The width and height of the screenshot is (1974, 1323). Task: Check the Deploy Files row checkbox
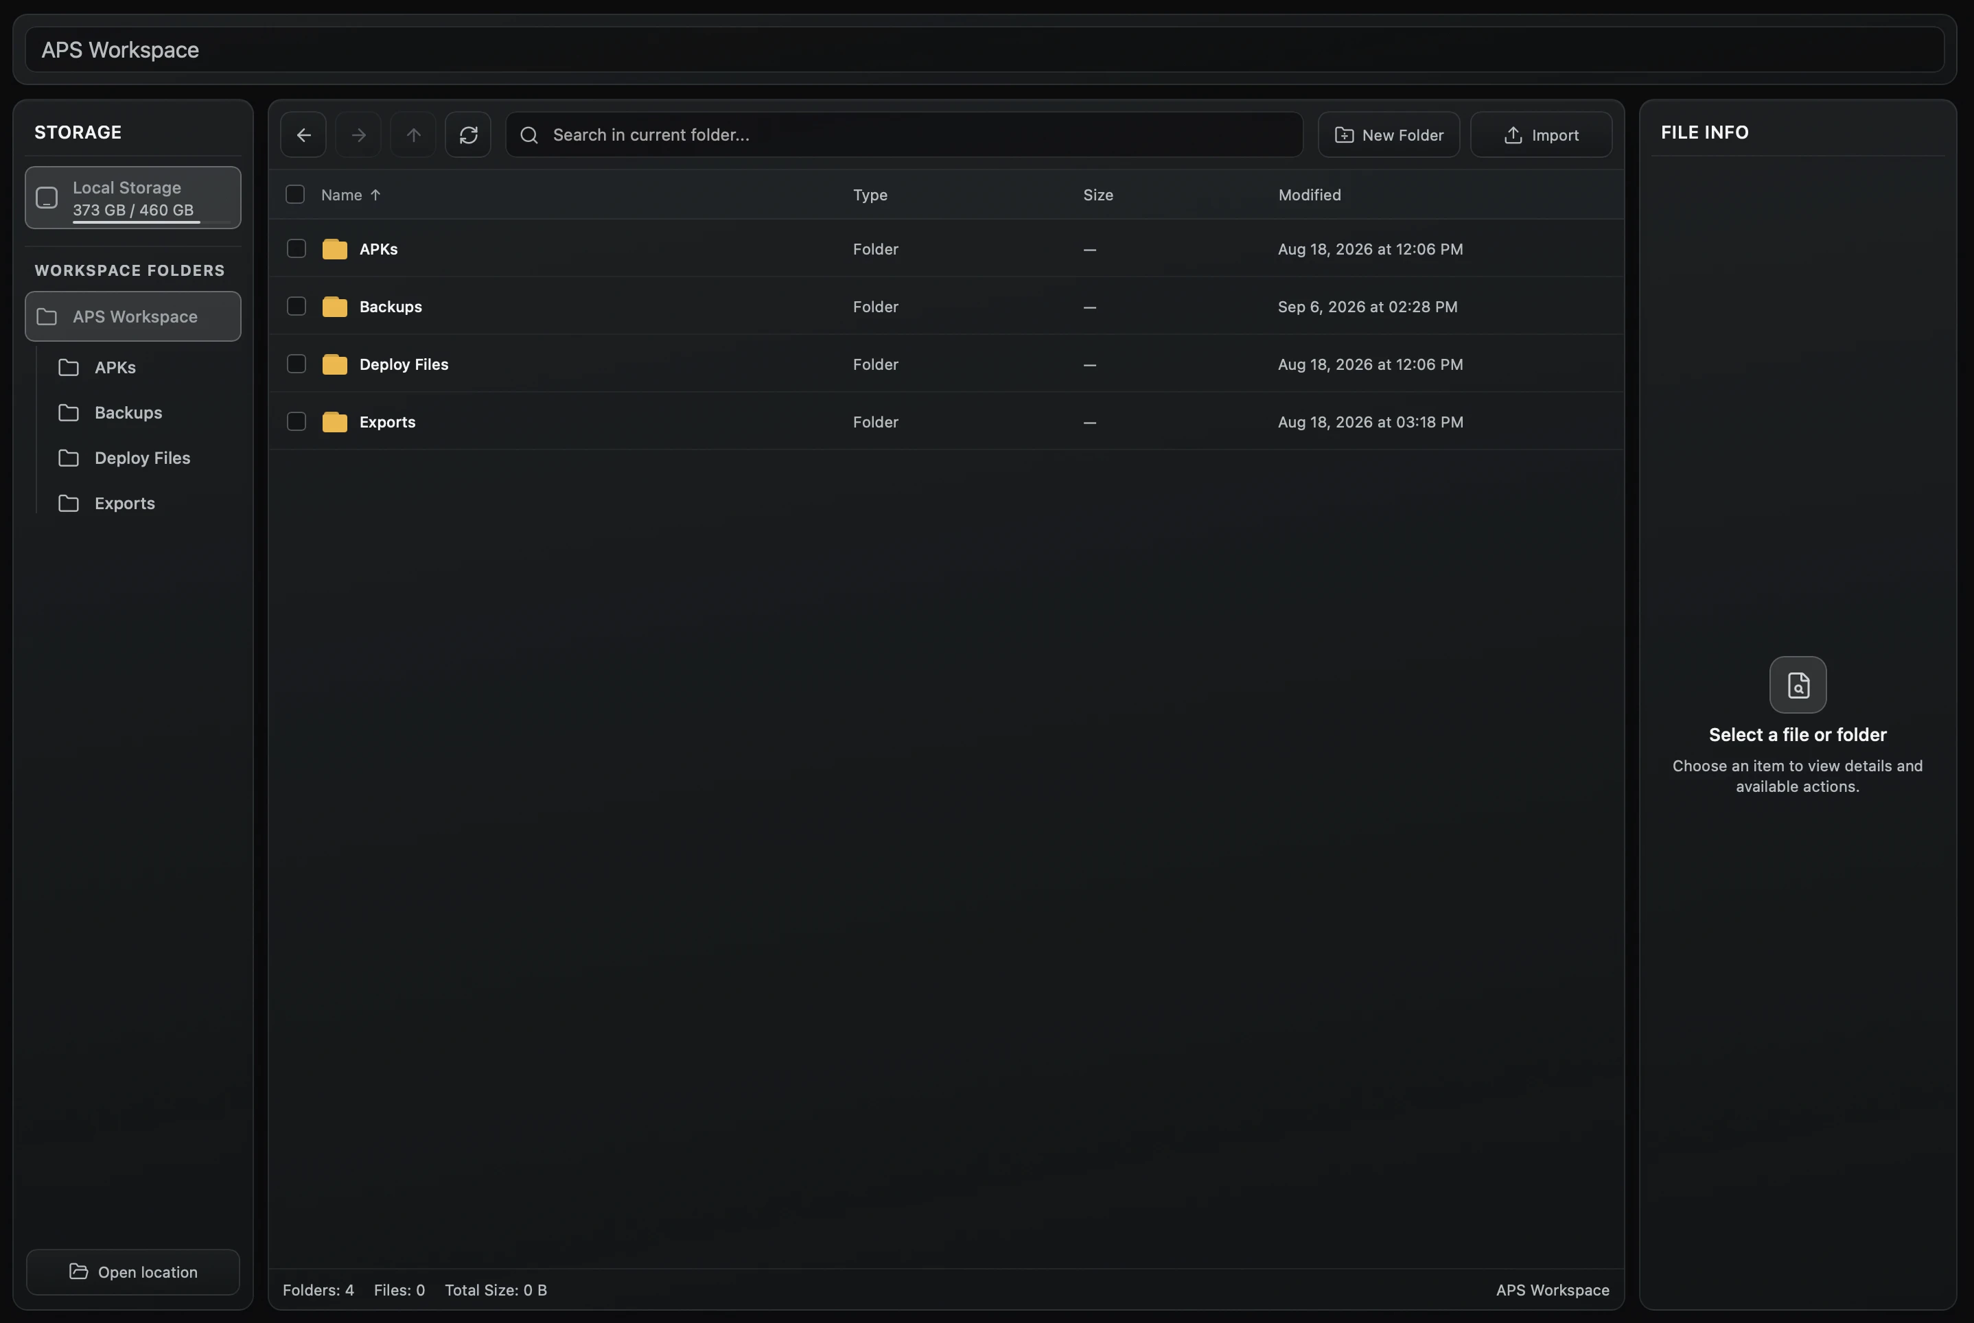pos(297,364)
